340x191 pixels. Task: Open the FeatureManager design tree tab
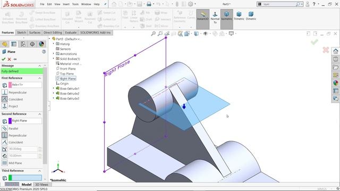click(x=5, y=44)
